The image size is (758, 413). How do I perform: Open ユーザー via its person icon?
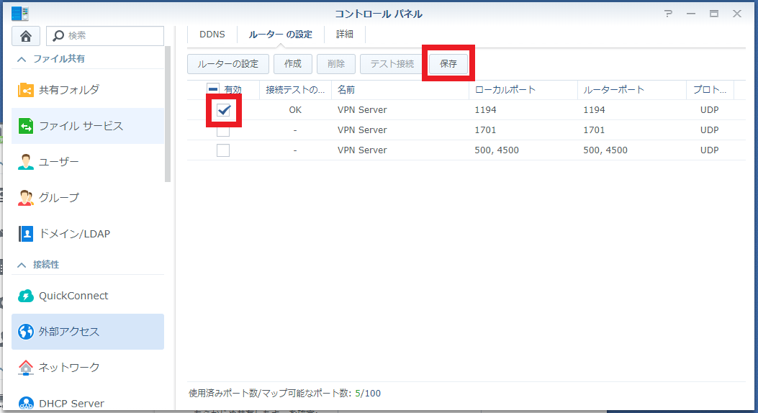click(26, 162)
